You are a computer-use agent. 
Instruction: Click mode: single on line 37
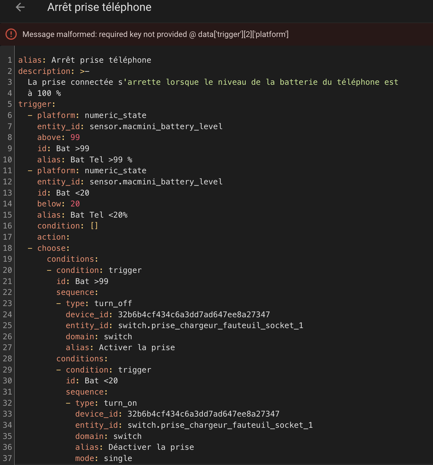coord(104,458)
